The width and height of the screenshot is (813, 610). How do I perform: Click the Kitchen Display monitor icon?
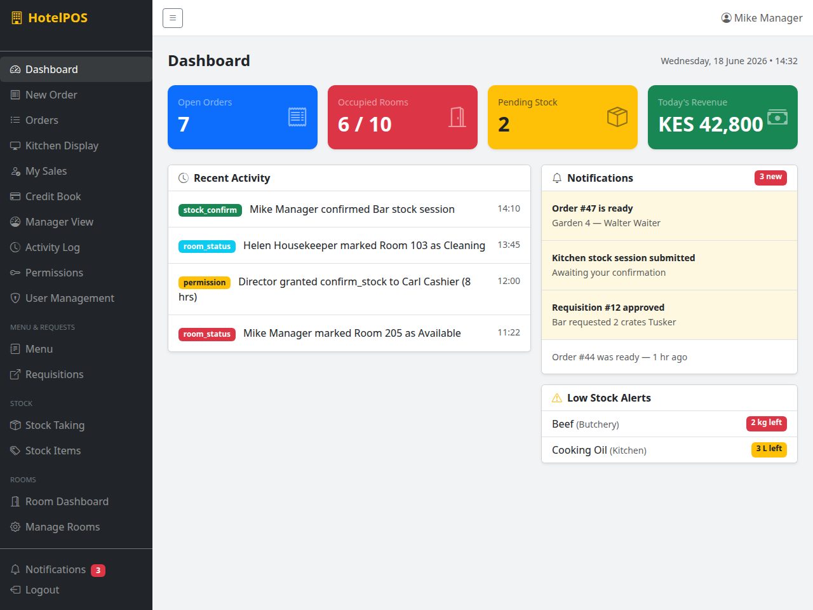click(x=15, y=146)
